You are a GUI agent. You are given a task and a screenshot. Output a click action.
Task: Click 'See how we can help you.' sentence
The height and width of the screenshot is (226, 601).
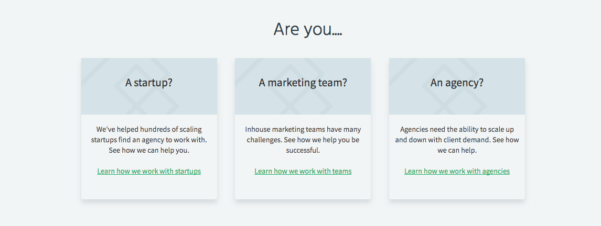click(149, 150)
